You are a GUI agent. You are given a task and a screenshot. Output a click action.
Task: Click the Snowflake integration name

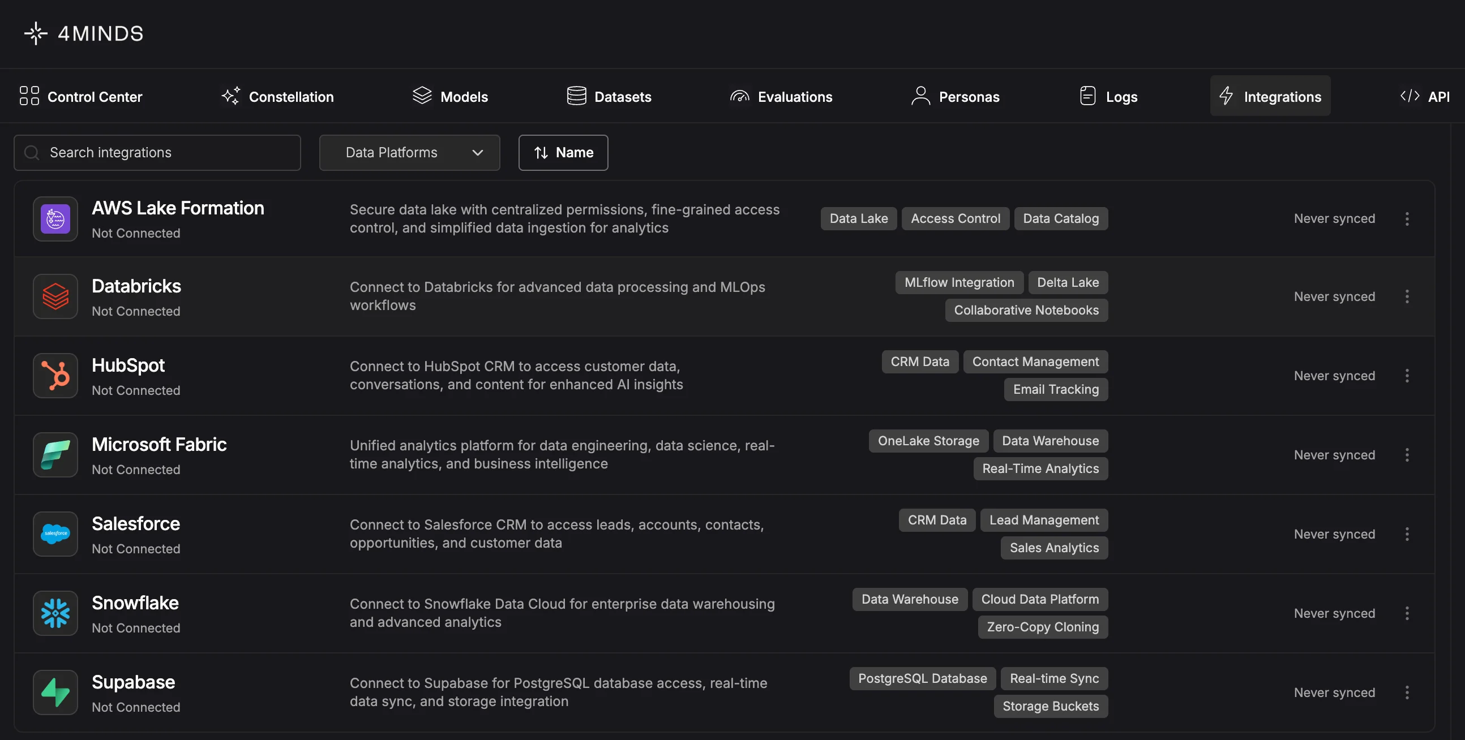tap(135, 603)
